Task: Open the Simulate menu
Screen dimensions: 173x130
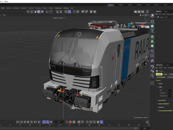Action: [38, 8]
